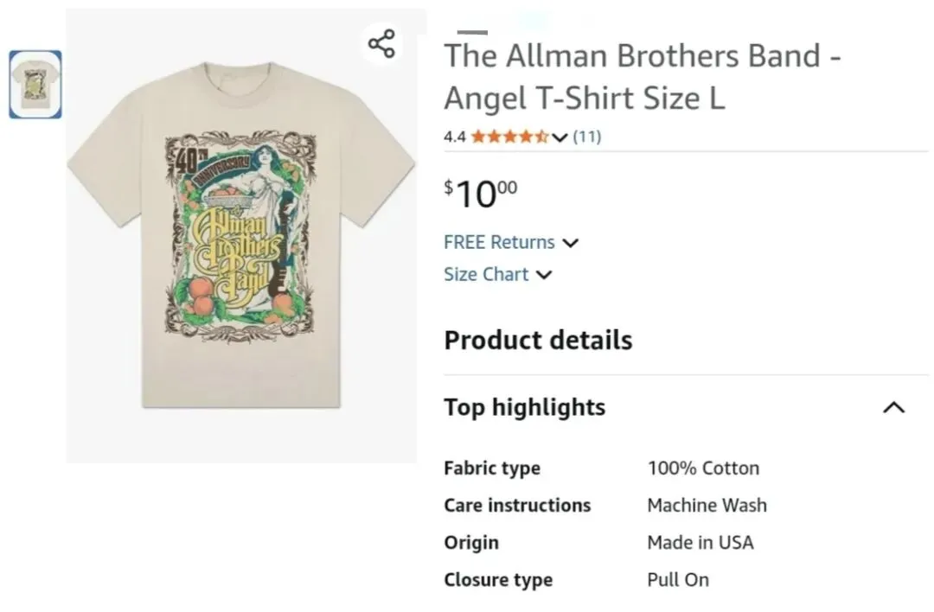The width and height of the screenshot is (934, 612).
Task: Click the FREE Returns link text
Action: [x=499, y=242]
